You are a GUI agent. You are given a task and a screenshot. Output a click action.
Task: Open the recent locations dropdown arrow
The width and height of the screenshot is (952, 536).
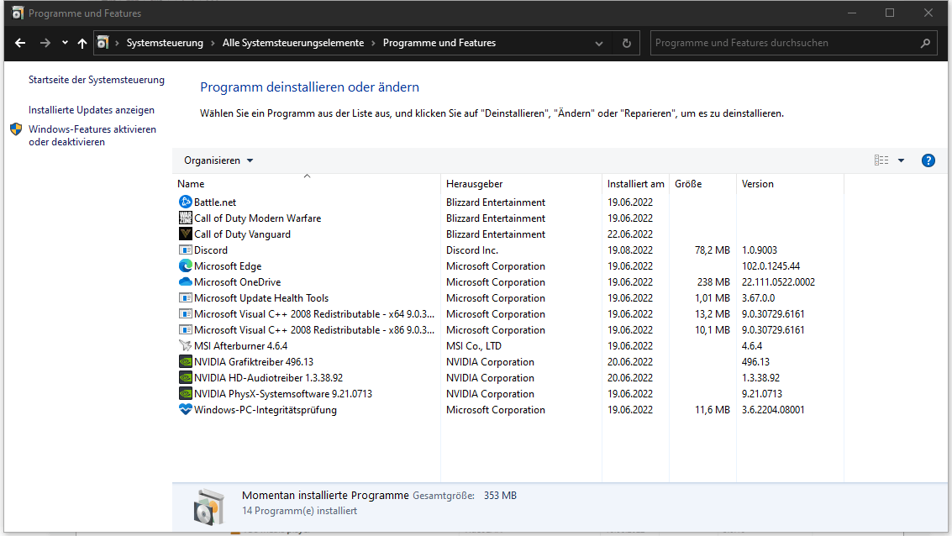(65, 43)
